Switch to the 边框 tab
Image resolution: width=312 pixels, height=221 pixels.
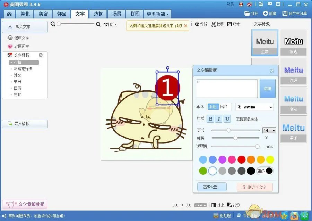click(x=98, y=14)
